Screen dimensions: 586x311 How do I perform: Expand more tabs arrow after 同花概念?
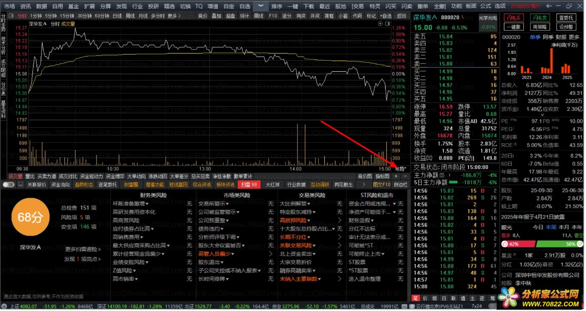(x=364, y=184)
